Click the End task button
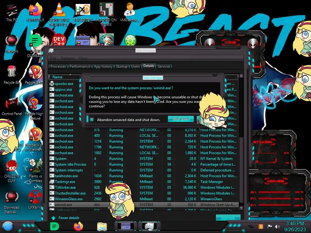 point(228,218)
